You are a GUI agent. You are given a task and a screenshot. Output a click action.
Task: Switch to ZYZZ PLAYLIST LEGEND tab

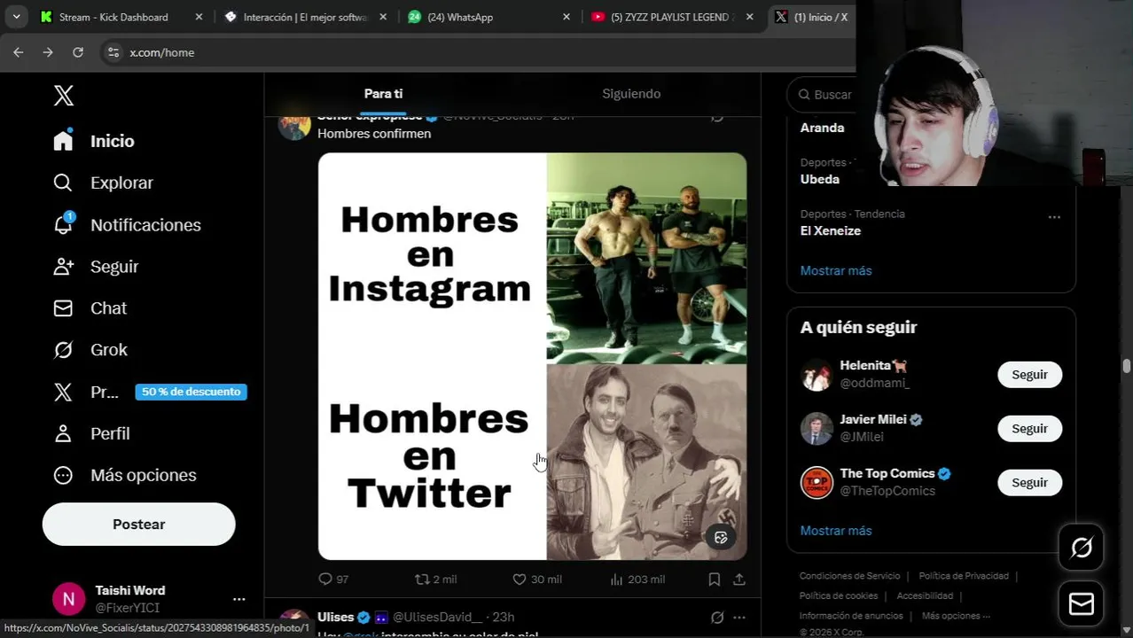click(x=673, y=17)
